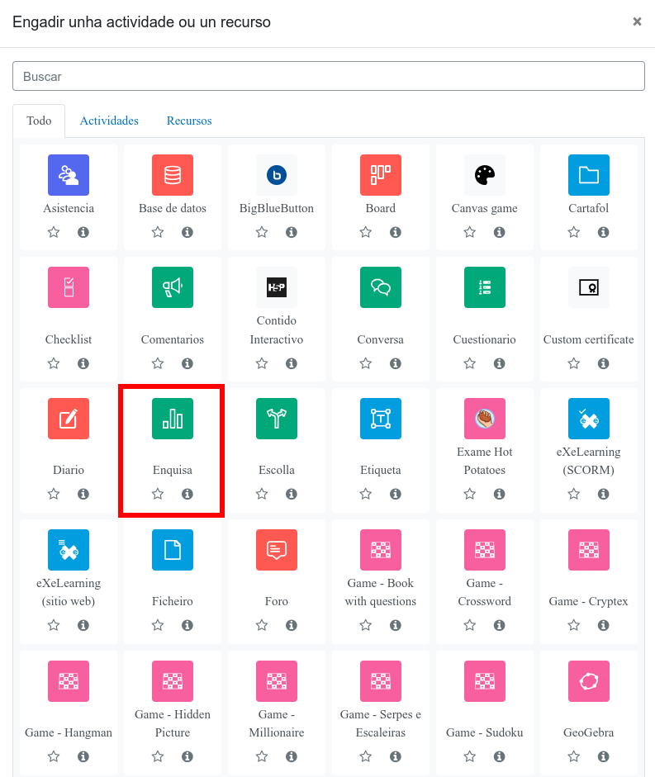Choose the GeoGebra activity icon
This screenshot has width=655, height=777.
[589, 681]
